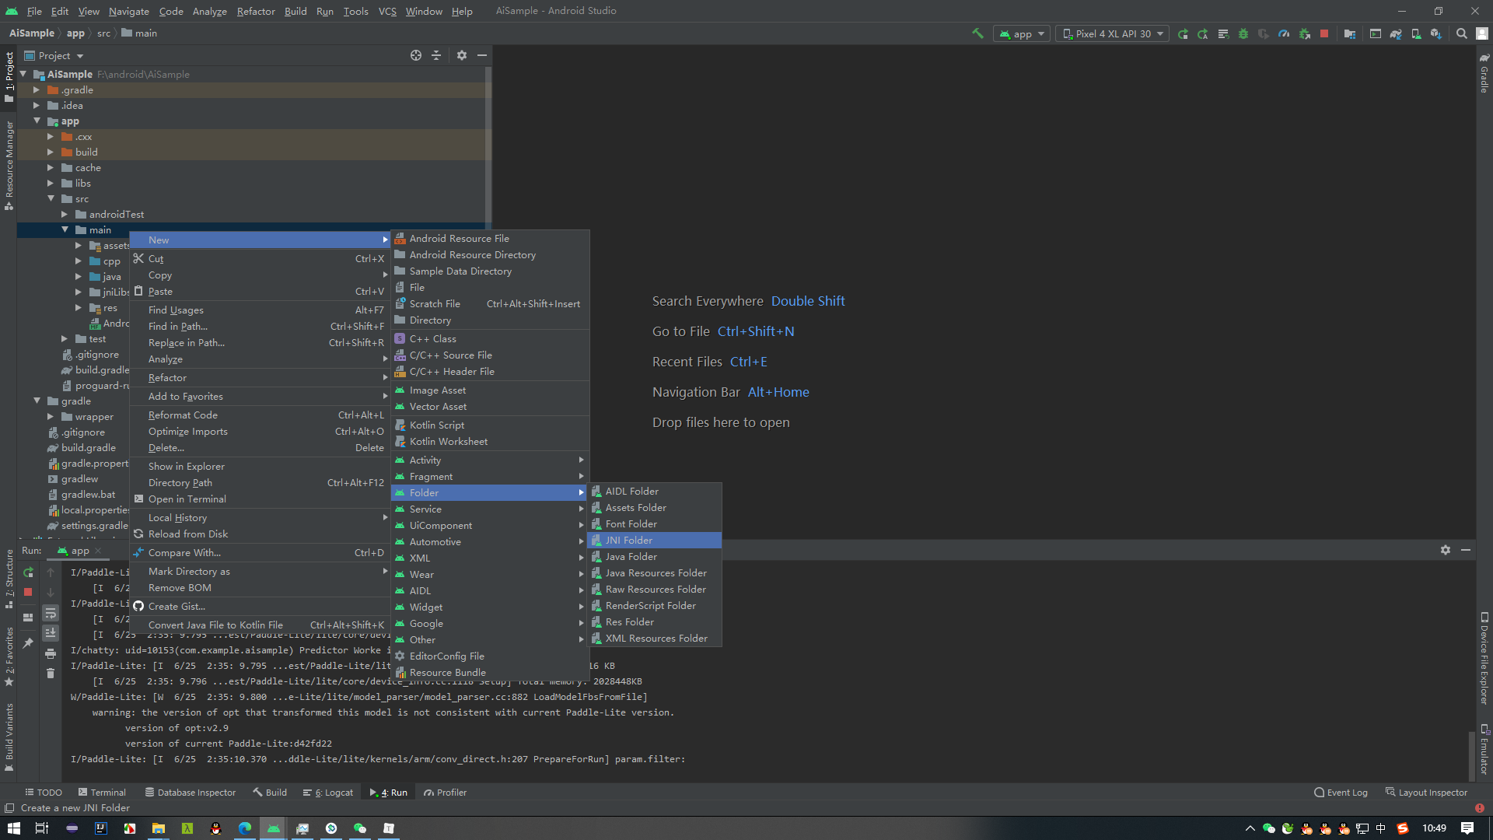
Task: Pin the Run tab
Action: pos(28,643)
